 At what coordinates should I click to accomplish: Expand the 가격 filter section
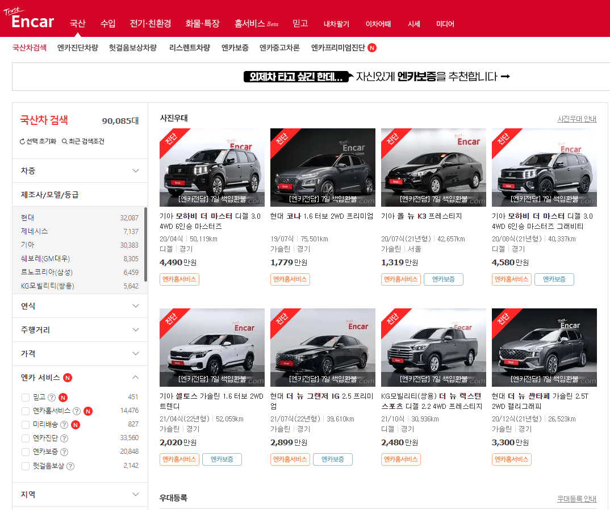(80, 354)
